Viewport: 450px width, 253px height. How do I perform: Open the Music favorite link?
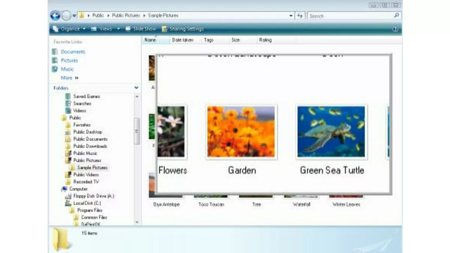click(x=67, y=69)
